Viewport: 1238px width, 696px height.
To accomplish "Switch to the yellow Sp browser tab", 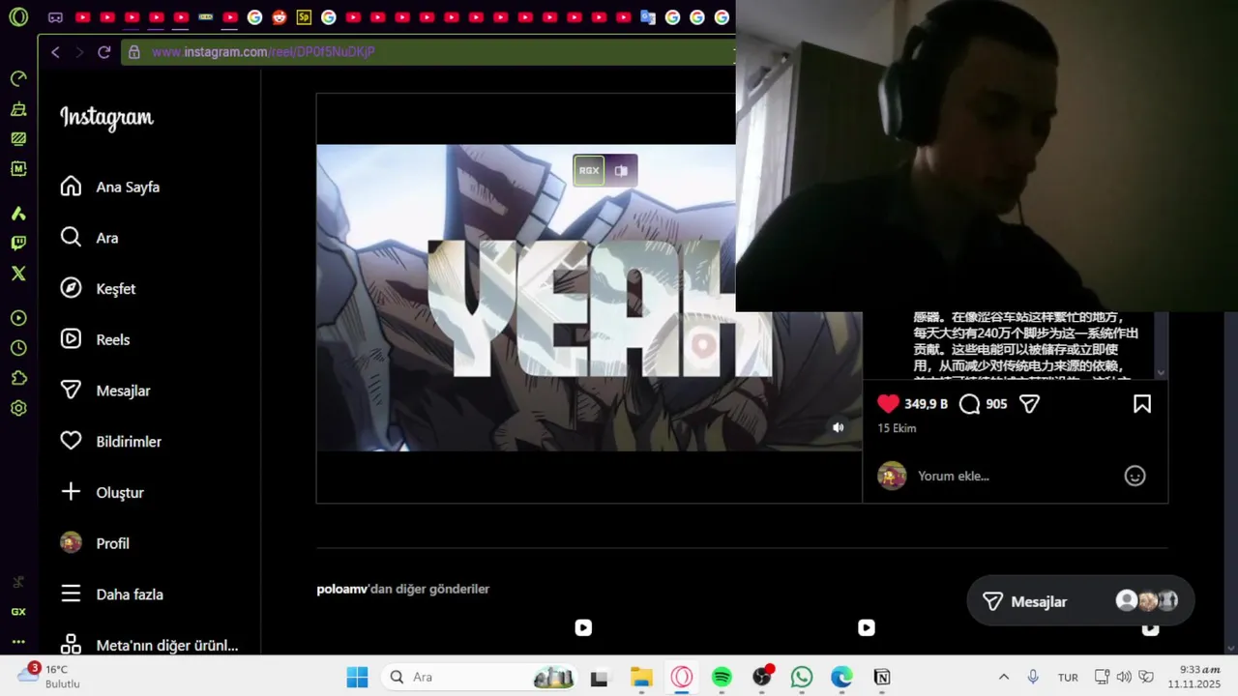I will point(304,17).
